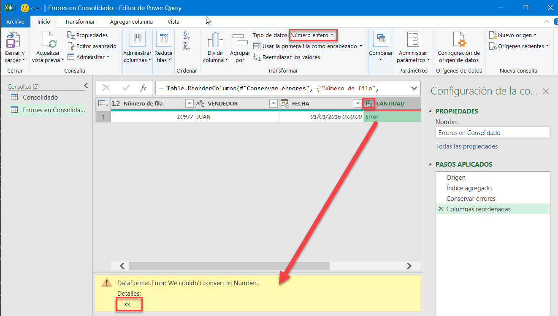558x316 pixels.
Task: Open the Nuevo origen dropdown
Action: (513, 35)
